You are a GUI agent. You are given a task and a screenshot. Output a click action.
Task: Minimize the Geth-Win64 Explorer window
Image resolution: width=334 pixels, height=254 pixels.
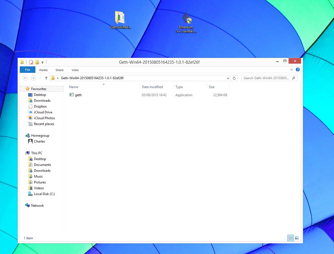point(277,61)
